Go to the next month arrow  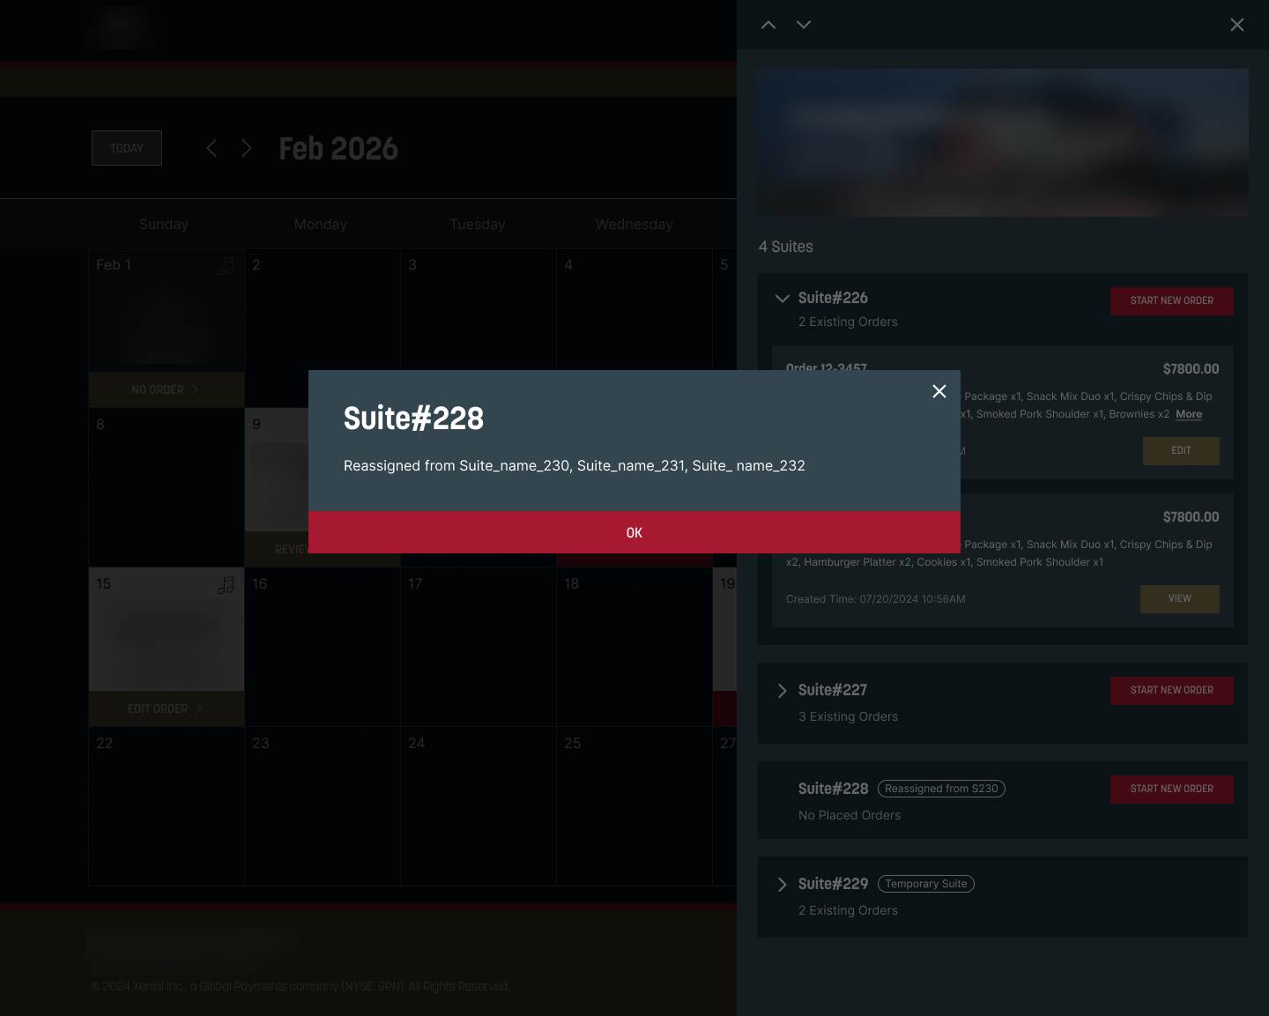click(x=247, y=148)
